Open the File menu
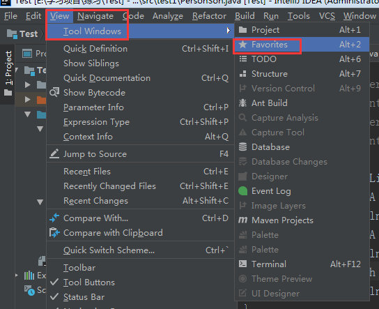The width and height of the screenshot is (379, 309). [10, 16]
